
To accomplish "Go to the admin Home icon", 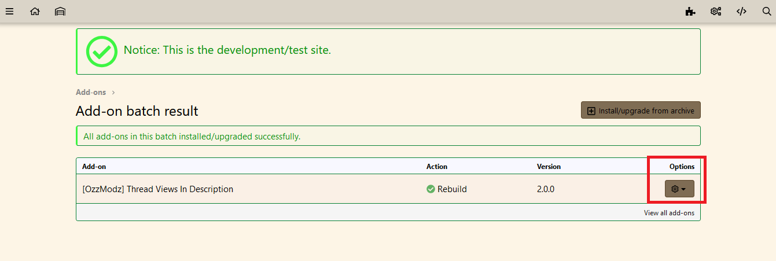I will [x=35, y=11].
